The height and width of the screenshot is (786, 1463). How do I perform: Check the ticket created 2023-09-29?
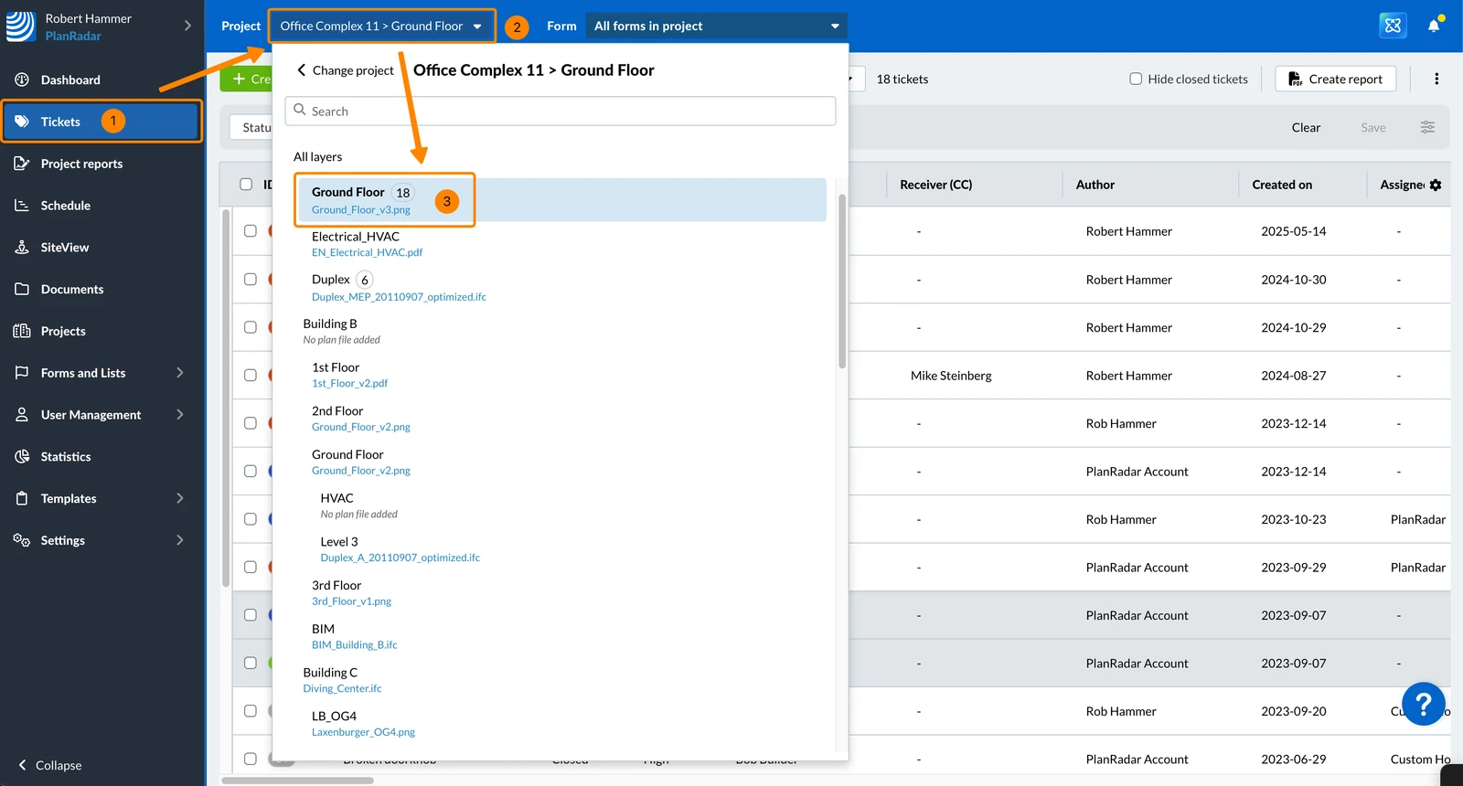pyautogui.click(x=251, y=567)
